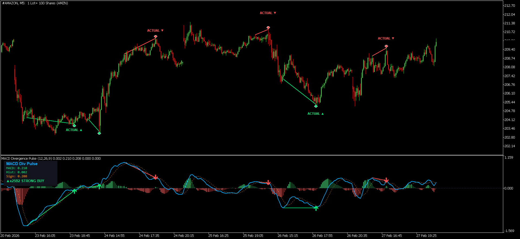
Task: Select the ACTUAL ▼ label near 27 Feb 16:45
Action: point(386,38)
